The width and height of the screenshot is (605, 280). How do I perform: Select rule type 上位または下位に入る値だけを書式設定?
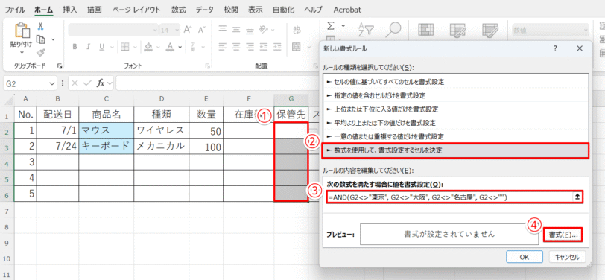pyautogui.click(x=456, y=109)
